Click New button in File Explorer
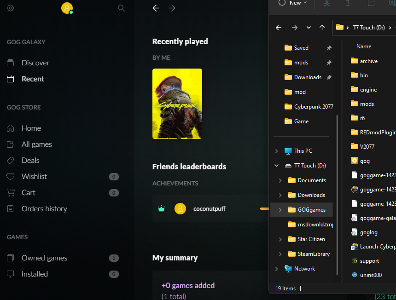 (x=293, y=3)
